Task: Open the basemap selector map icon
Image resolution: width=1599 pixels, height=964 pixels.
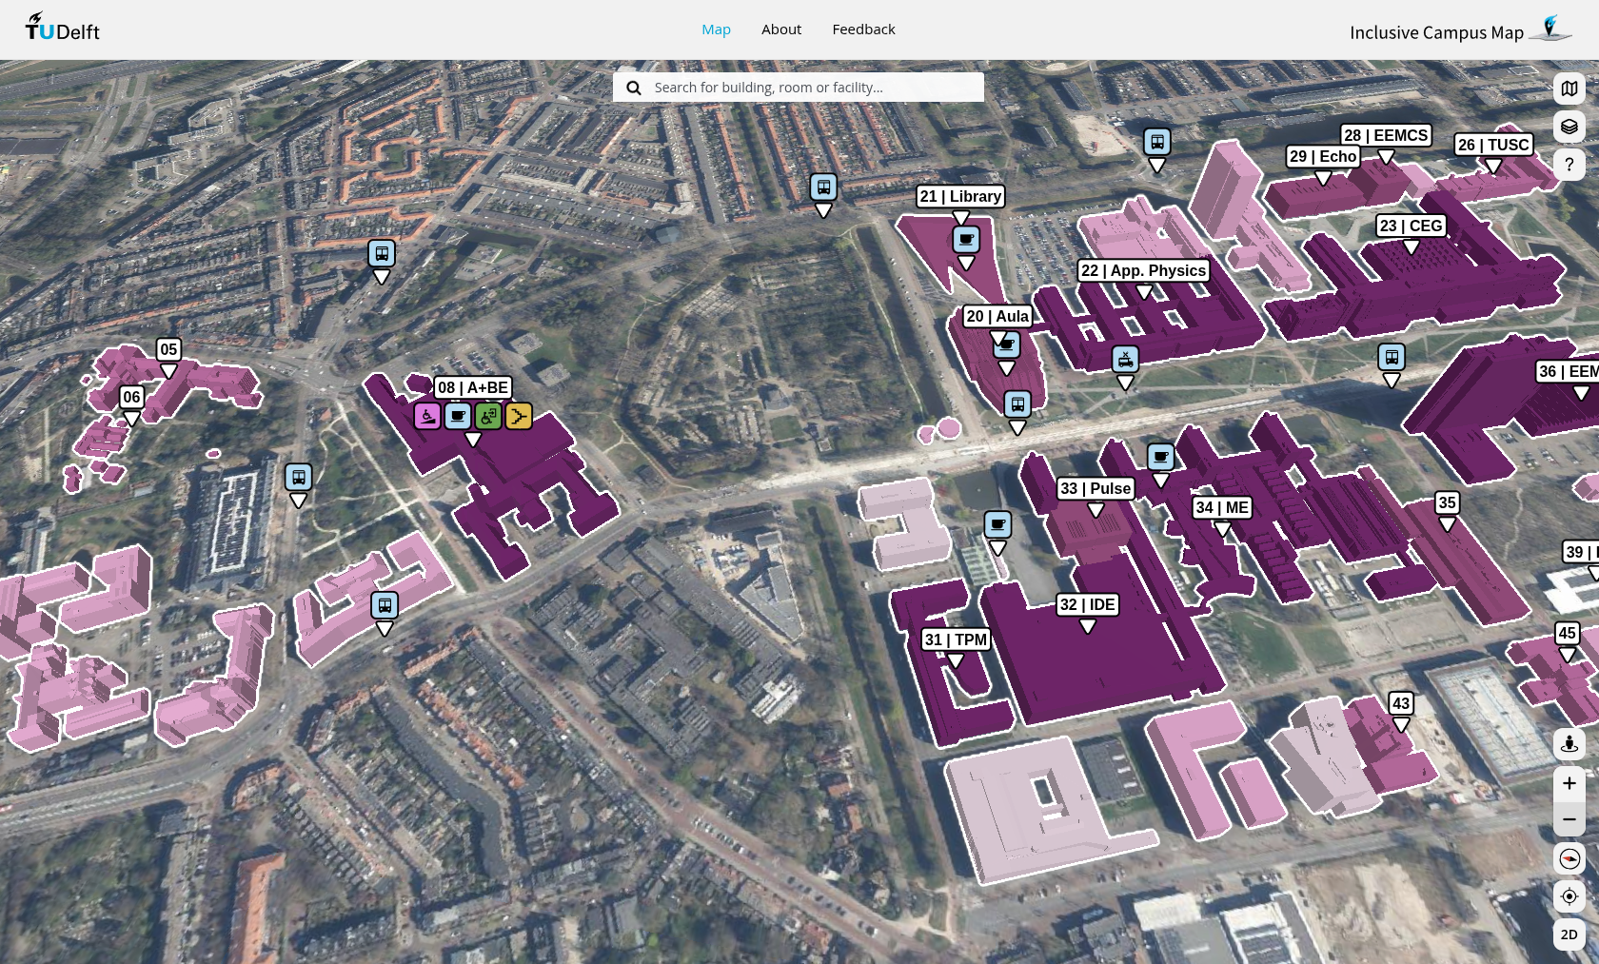Action: tap(1569, 89)
